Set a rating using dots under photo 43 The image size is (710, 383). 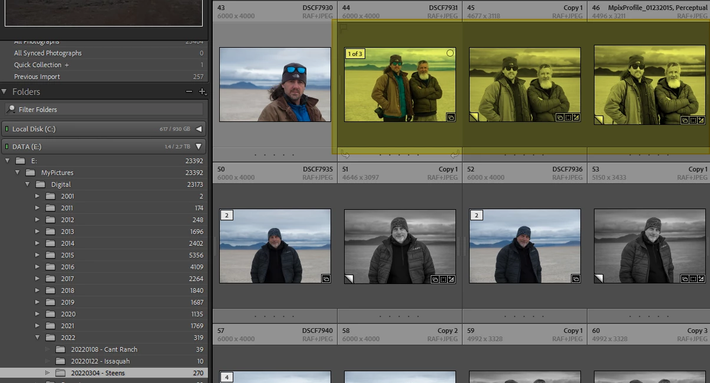(x=275, y=155)
